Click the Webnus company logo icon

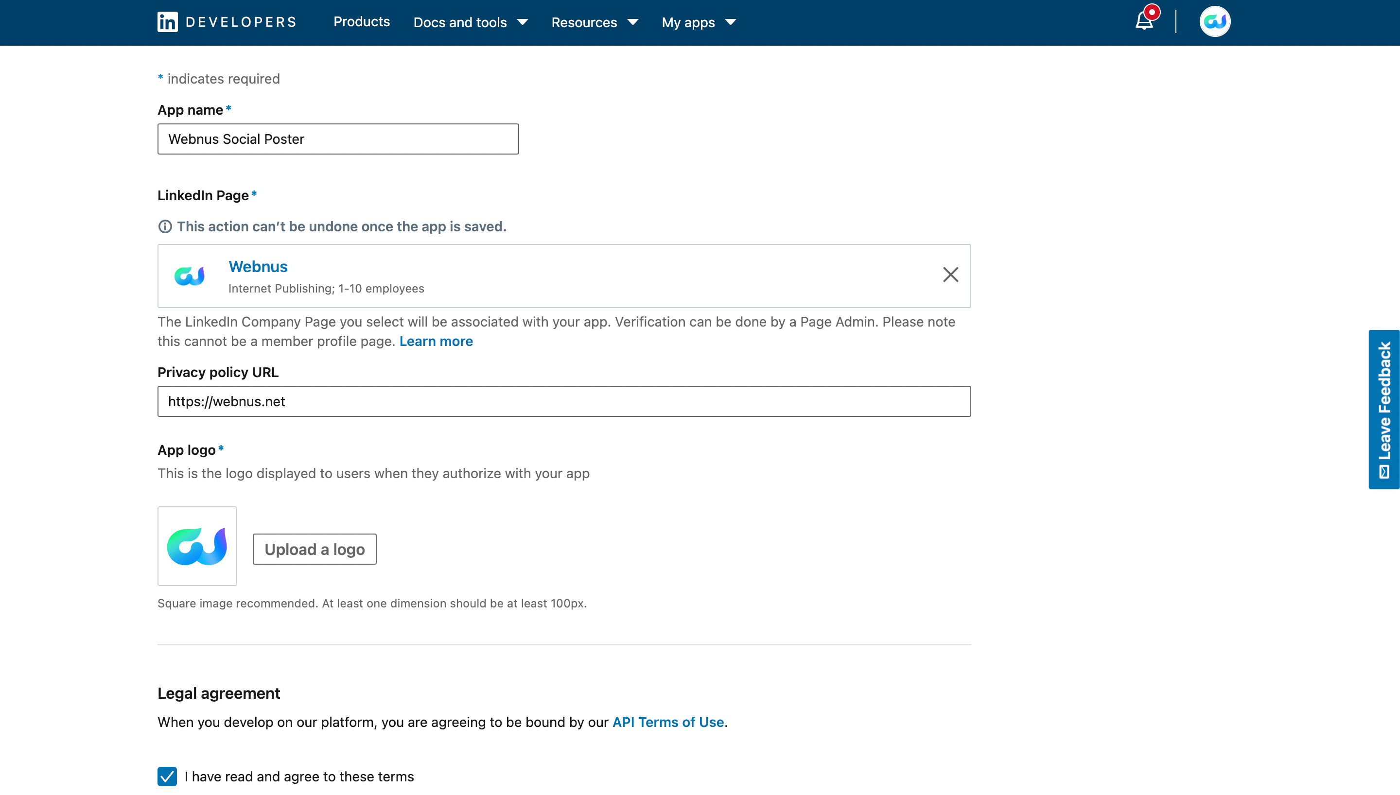pos(190,277)
